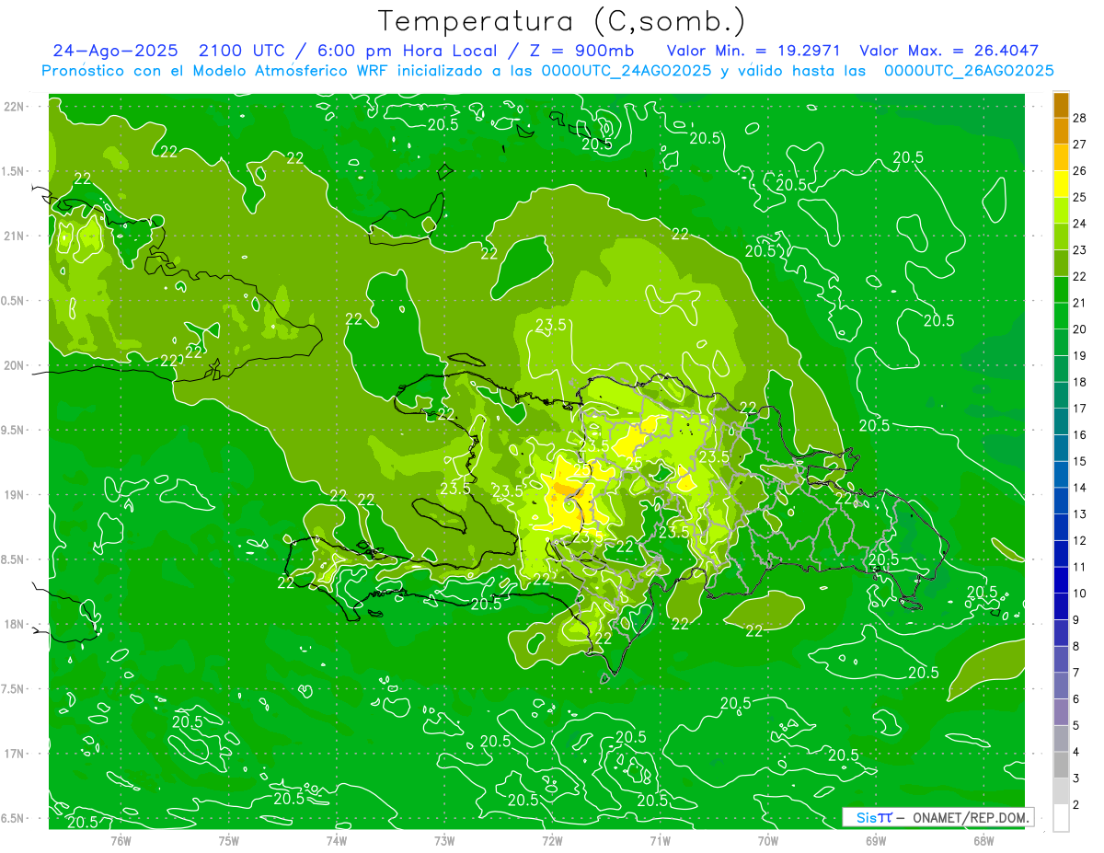Viewport: 1104px width, 853px height.
Task: Click the "68W" longitude axis label
Action: [x=983, y=840]
